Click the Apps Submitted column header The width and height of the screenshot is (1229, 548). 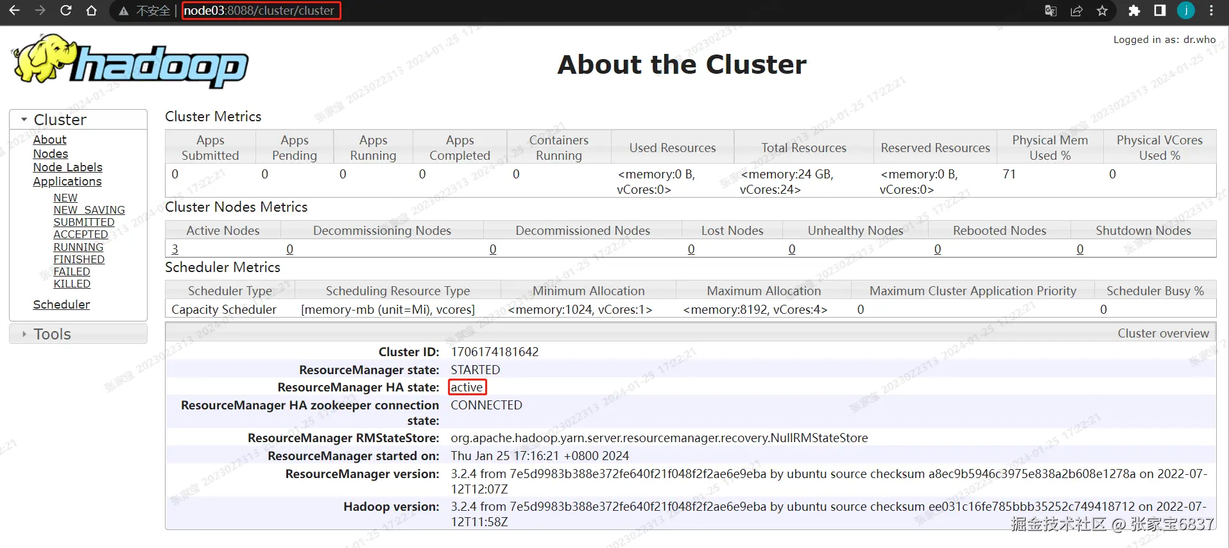pos(210,148)
